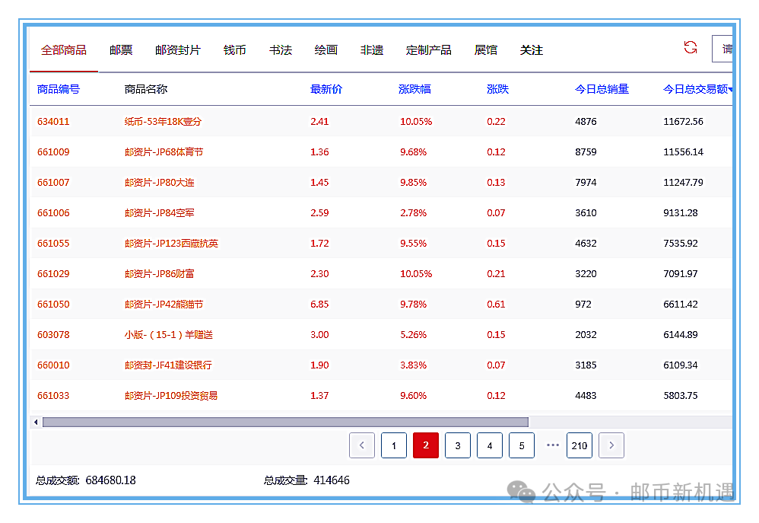Open the 关注 tab
This screenshot has height=523, width=759.
pyautogui.click(x=532, y=50)
